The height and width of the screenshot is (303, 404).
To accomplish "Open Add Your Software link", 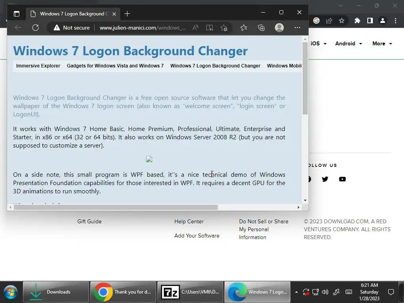I will (x=197, y=236).
